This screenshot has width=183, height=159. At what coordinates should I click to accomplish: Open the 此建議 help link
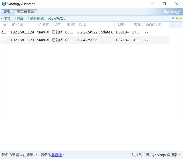click(56, 155)
